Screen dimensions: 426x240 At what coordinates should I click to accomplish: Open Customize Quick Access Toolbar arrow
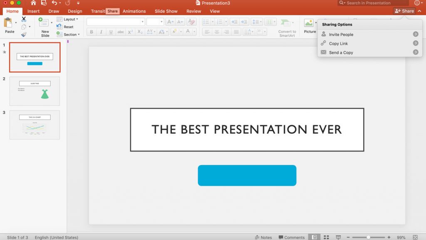(x=78, y=3)
